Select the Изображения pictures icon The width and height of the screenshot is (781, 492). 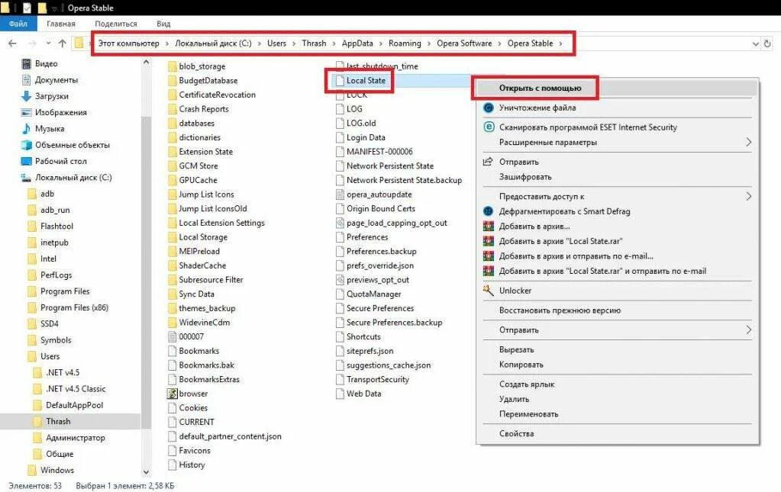pyautogui.click(x=27, y=112)
